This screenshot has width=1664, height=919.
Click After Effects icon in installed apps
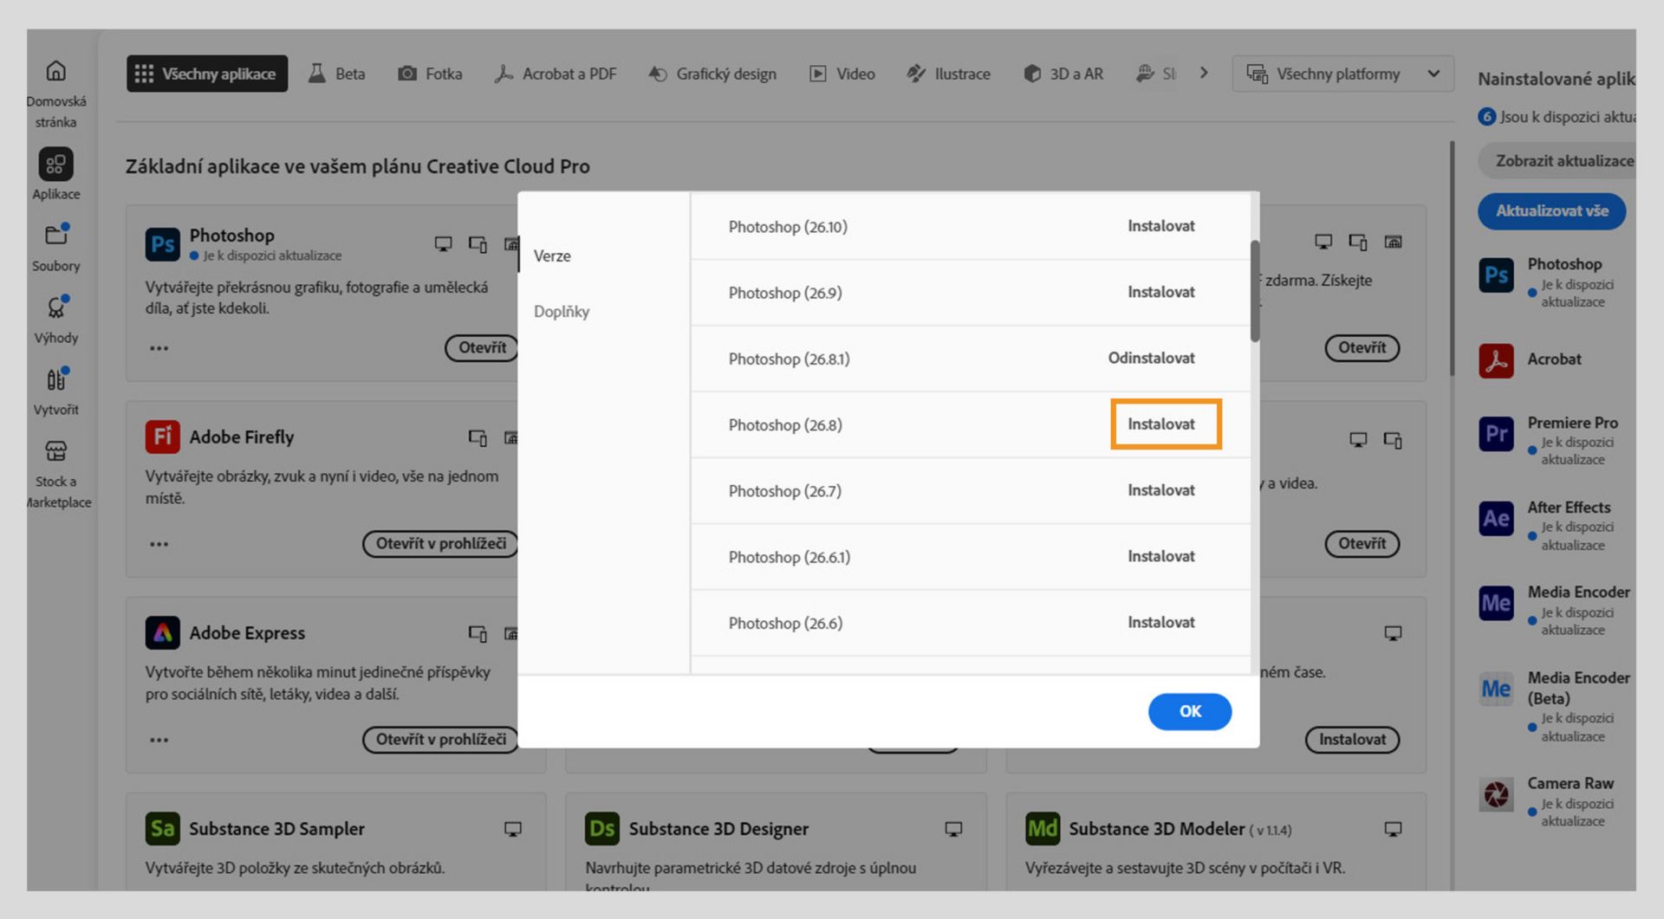[x=1497, y=519]
